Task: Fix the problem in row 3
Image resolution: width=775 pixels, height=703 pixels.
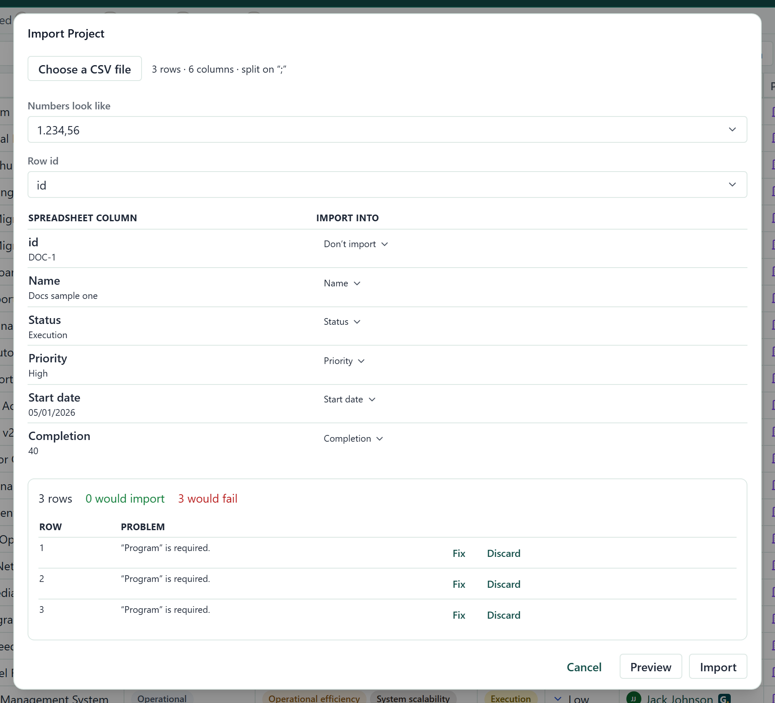Action: 459,615
